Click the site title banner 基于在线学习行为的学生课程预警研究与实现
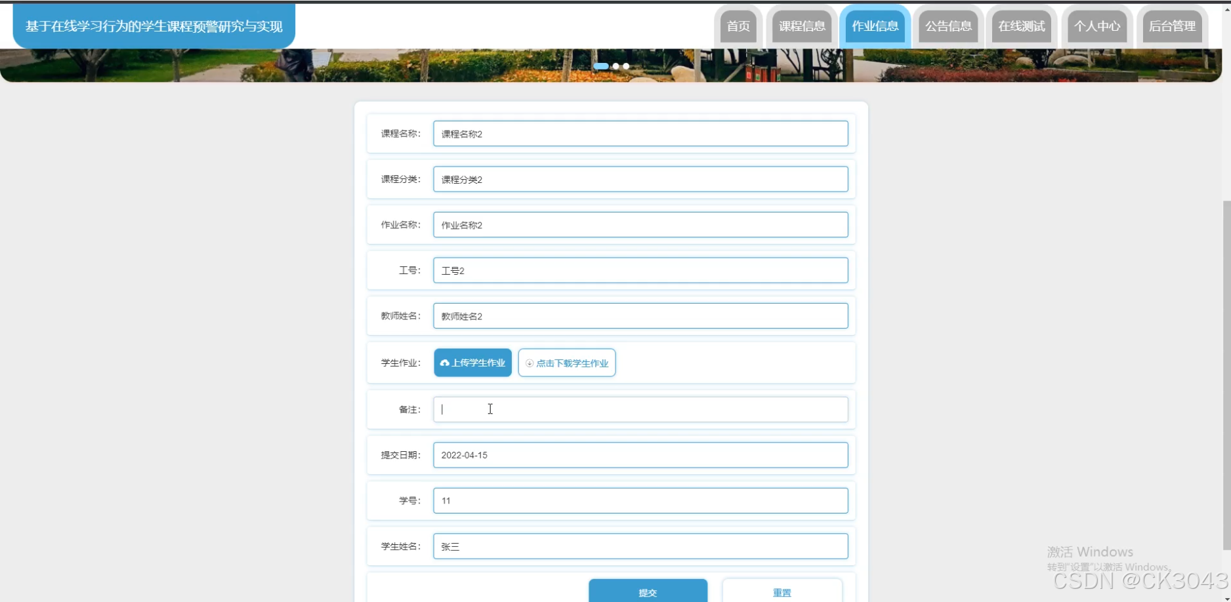The image size is (1231, 602). pyautogui.click(x=154, y=26)
